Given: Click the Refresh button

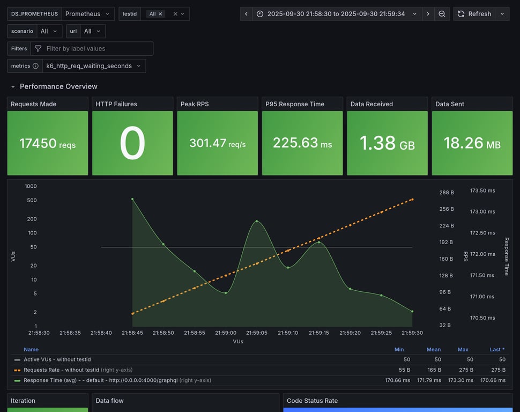Looking at the screenshot, I should pos(473,14).
